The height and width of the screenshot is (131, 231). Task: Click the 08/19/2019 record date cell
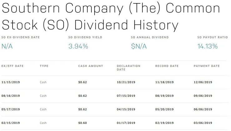point(165,96)
